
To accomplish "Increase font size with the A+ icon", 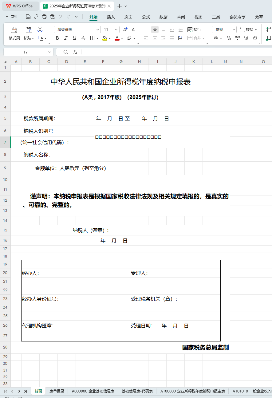I will coord(125,30).
